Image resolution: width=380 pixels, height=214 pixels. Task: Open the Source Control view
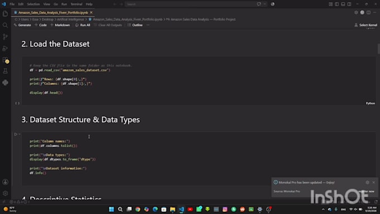coord(5,37)
